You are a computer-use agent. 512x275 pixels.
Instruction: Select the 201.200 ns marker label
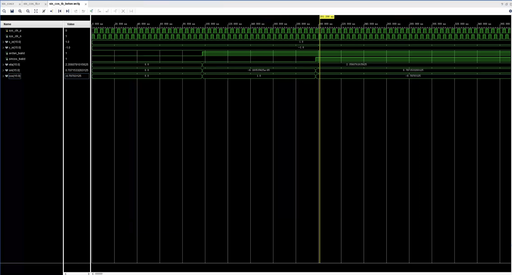click(327, 17)
